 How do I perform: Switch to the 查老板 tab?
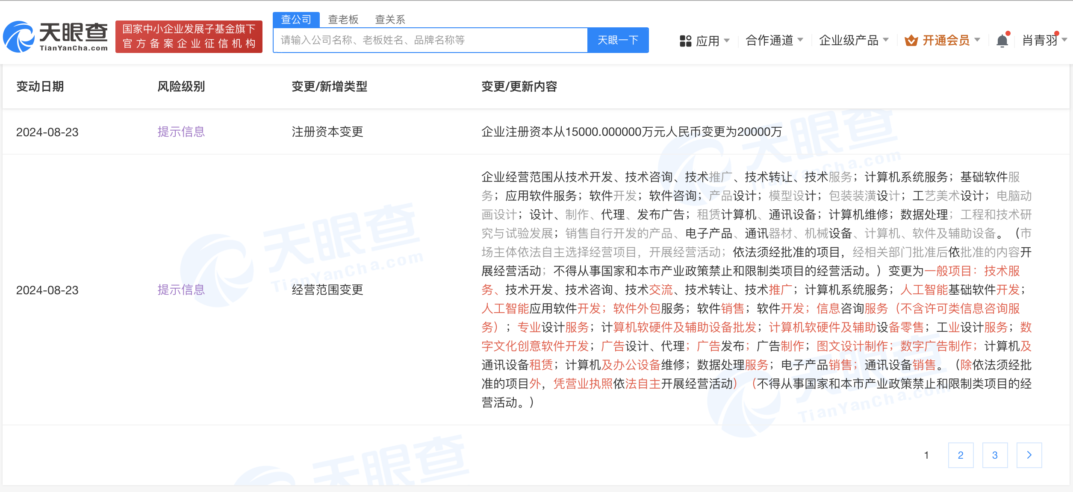point(342,20)
